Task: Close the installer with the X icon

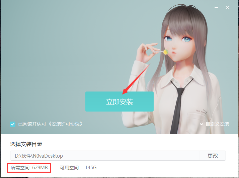Action: [228, 8]
